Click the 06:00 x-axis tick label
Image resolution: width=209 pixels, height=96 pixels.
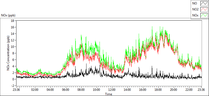66,89
